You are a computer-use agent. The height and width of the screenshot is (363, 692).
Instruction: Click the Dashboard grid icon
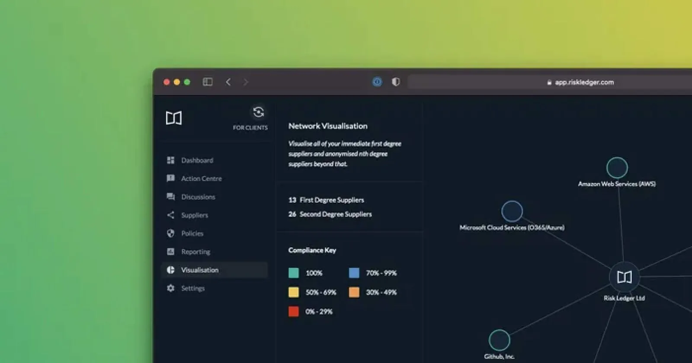(171, 160)
